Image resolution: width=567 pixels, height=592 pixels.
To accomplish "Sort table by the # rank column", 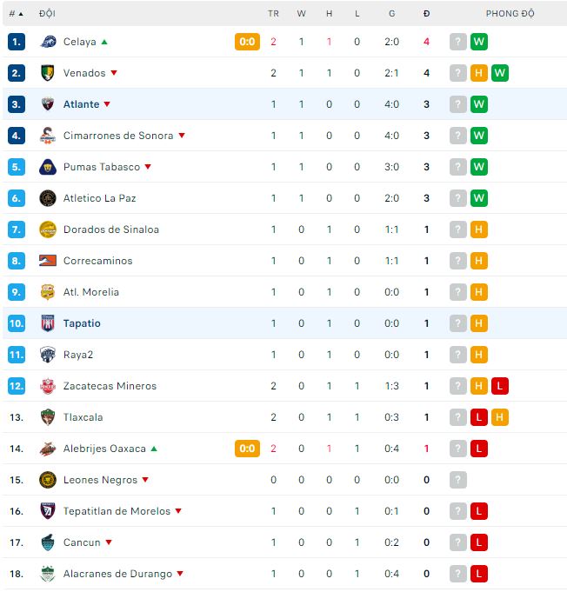I will point(16,14).
